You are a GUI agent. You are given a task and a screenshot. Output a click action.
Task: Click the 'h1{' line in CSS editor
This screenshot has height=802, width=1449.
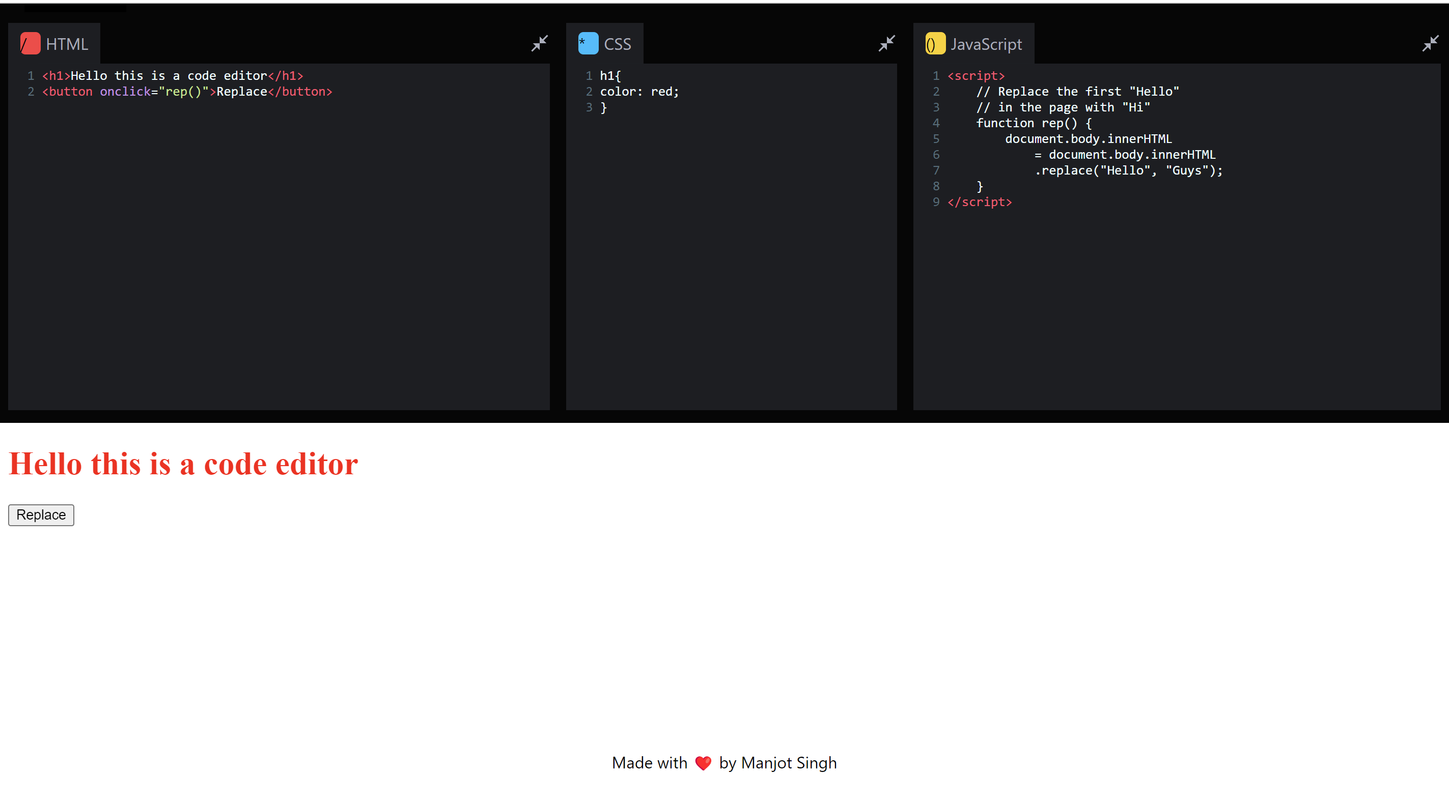pos(610,75)
